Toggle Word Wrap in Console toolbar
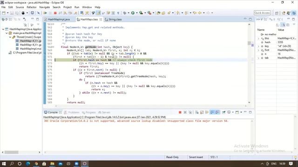The height and width of the screenshot is (167, 298). click(207, 112)
